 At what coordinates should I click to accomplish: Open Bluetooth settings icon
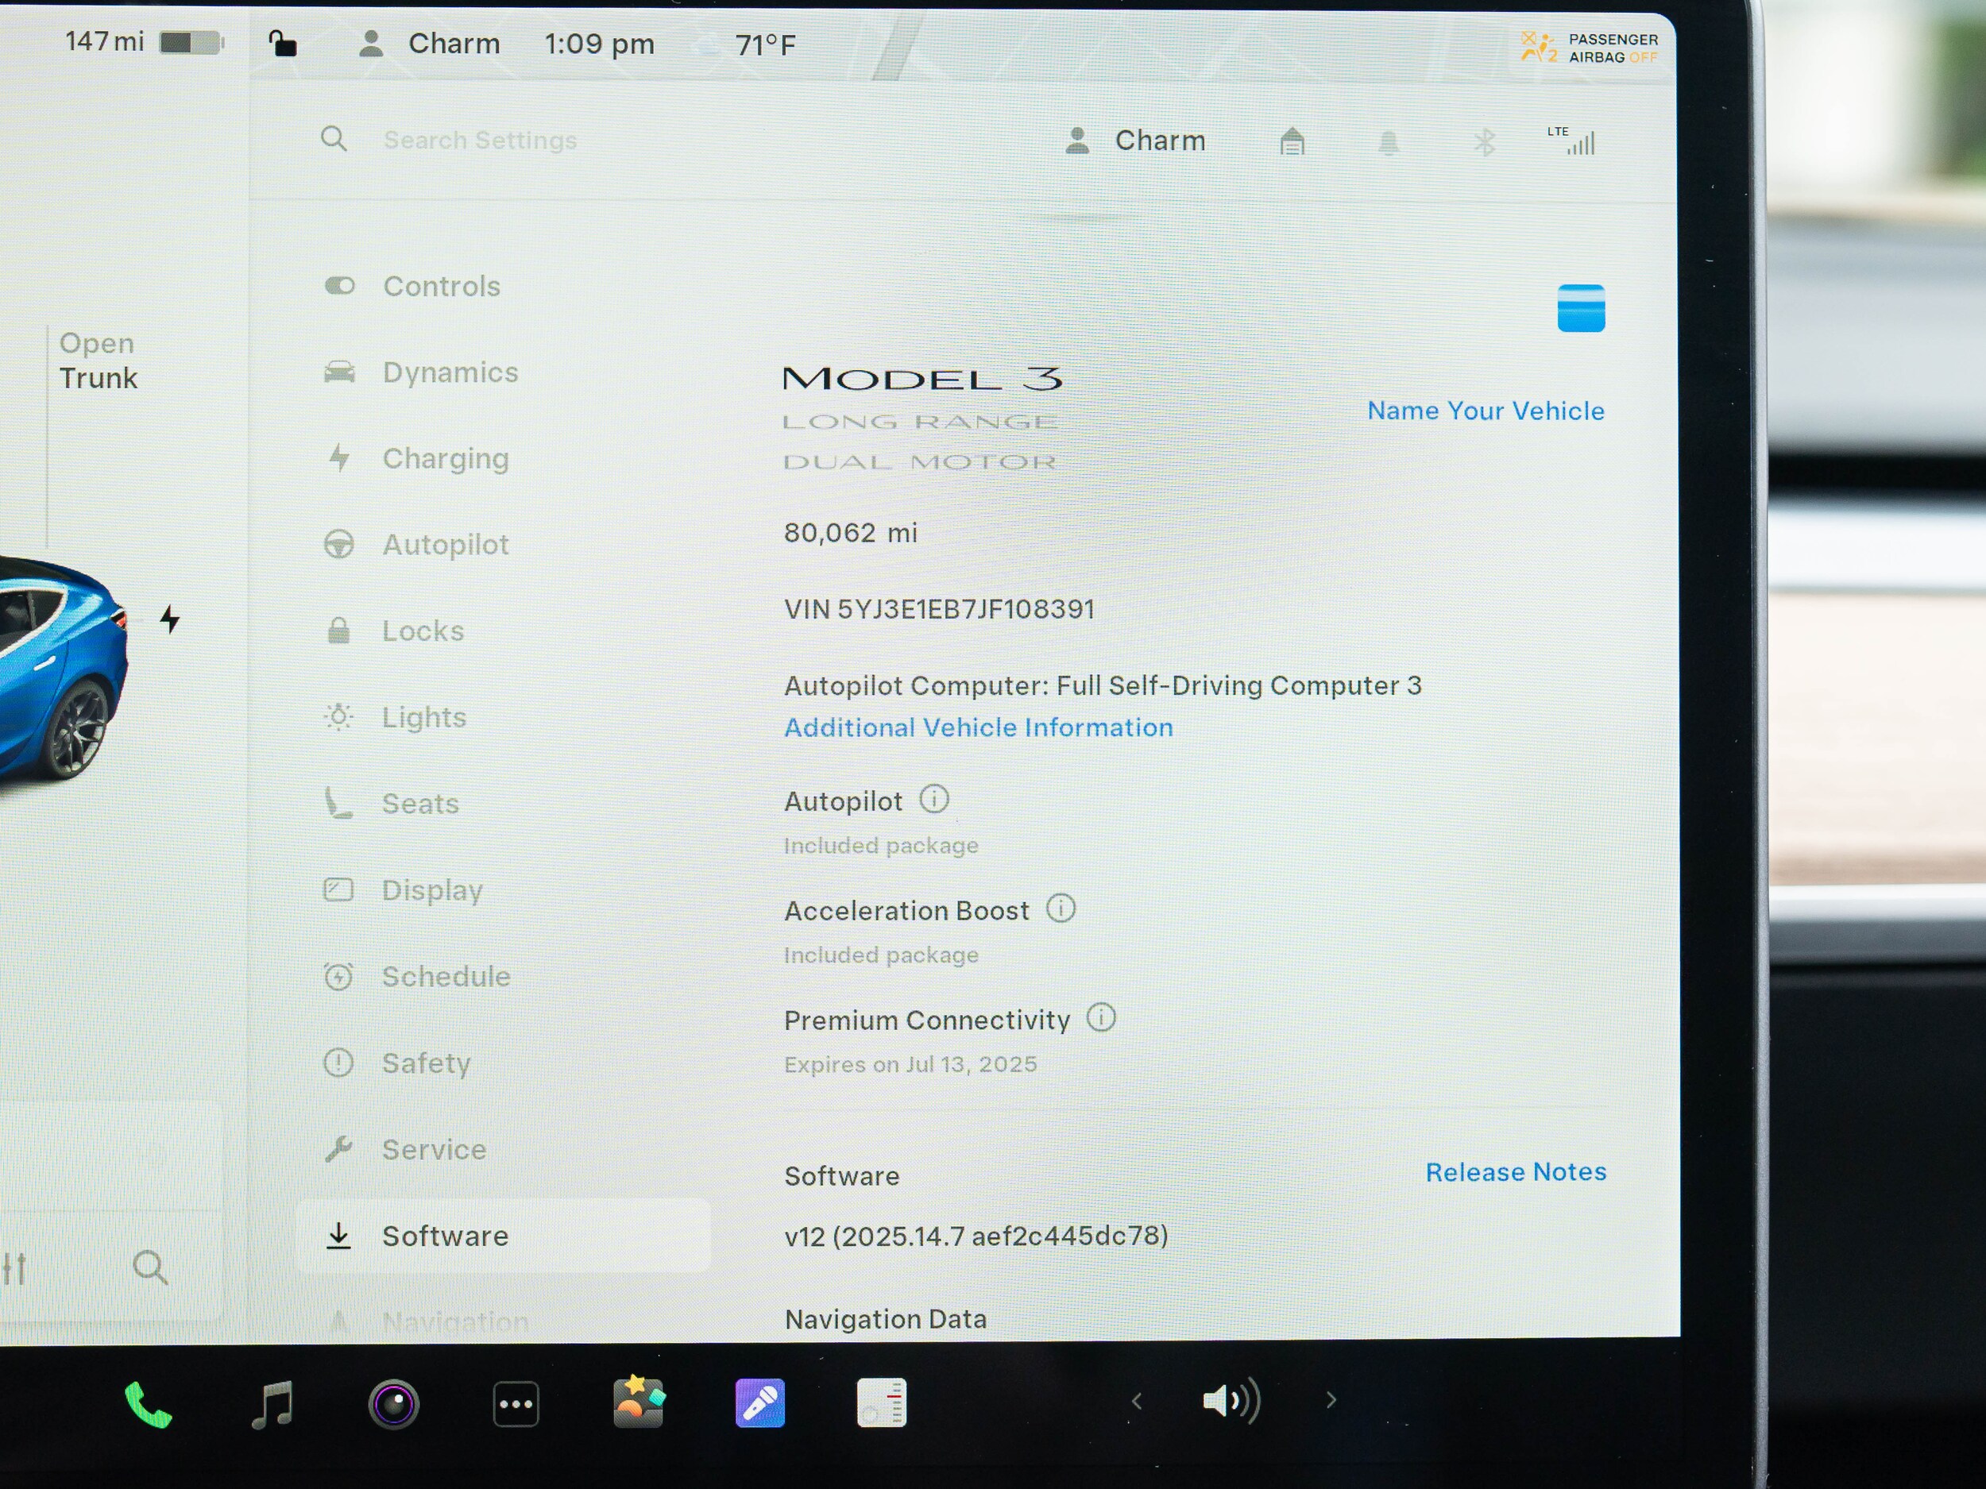point(1484,142)
